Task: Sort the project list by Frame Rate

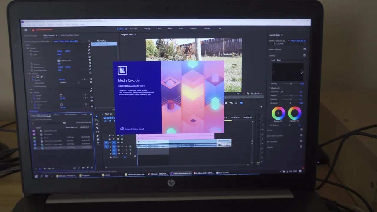Action: click(71, 127)
